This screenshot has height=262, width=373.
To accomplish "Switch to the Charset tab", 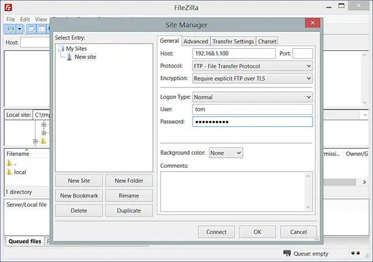I will 267,41.
